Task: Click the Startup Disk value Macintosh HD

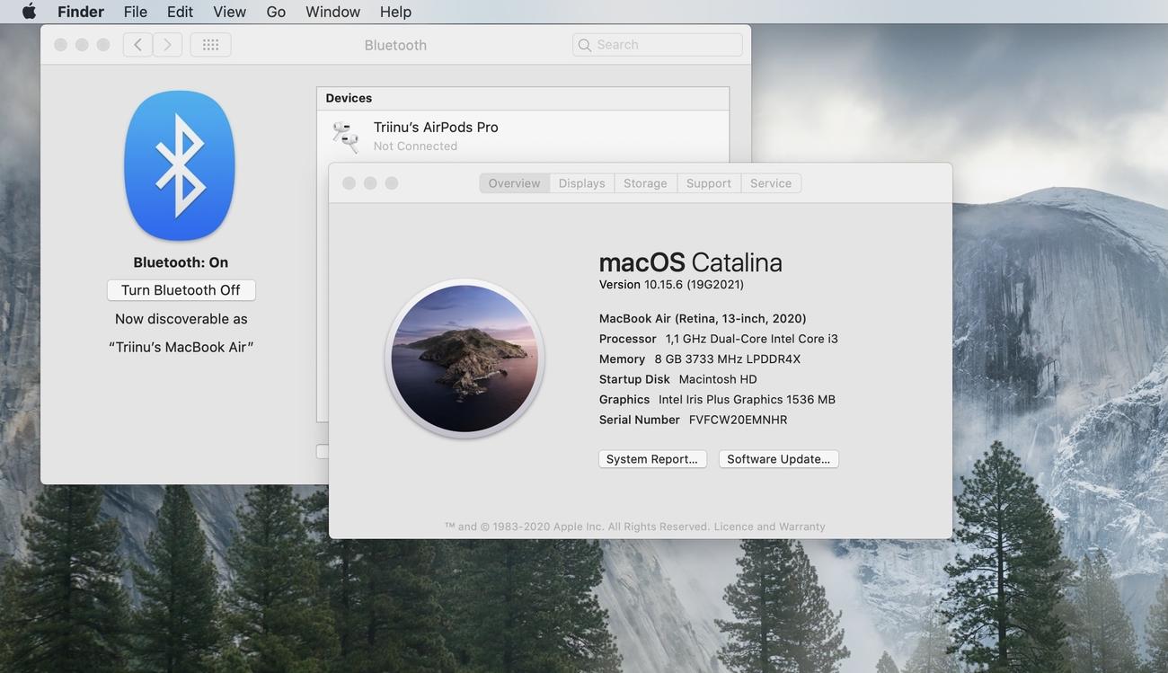Action: [x=718, y=379]
